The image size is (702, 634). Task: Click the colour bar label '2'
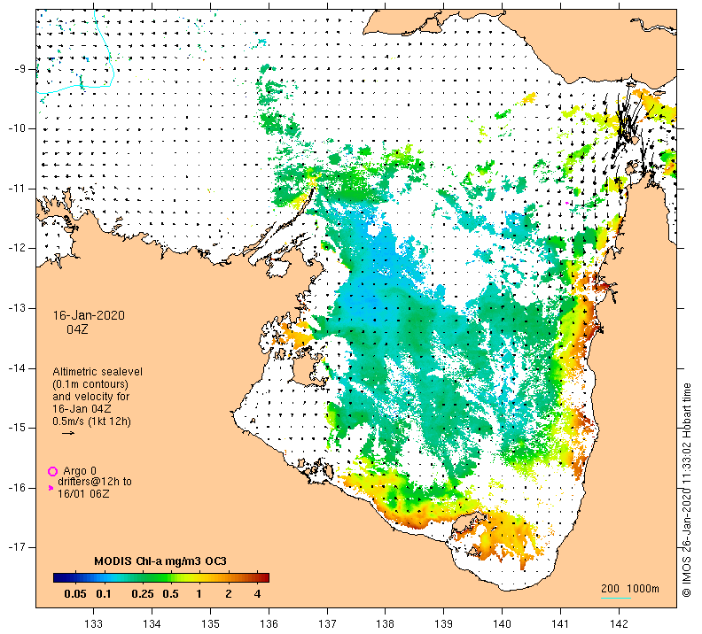tap(229, 594)
